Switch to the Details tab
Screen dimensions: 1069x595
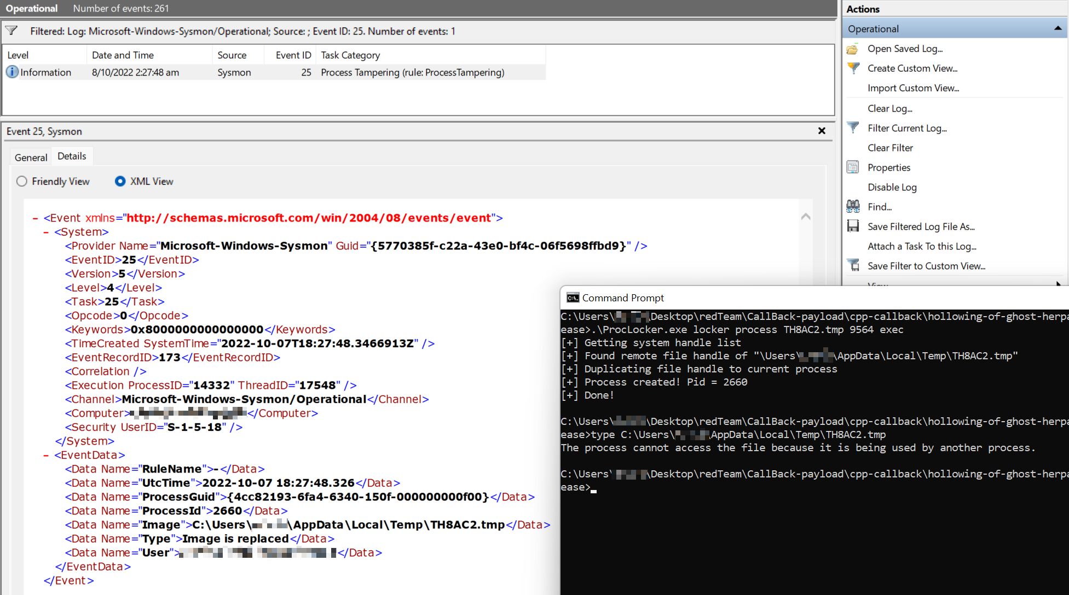click(72, 156)
